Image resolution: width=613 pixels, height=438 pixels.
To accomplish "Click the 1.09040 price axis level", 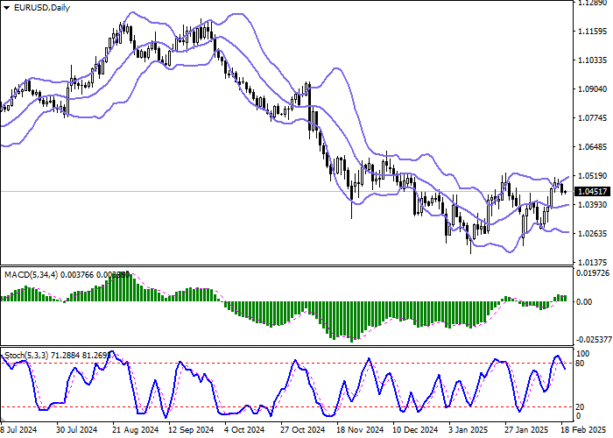I will tap(593, 88).
